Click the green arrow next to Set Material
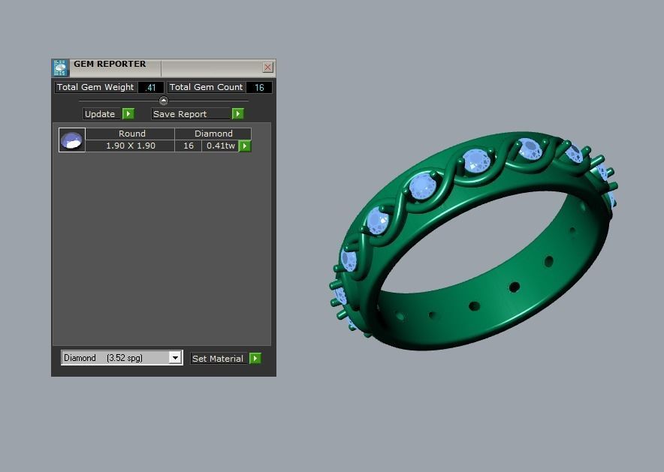Viewport: 664px width, 472px height. pyautogui.click(x=255, y=358)
